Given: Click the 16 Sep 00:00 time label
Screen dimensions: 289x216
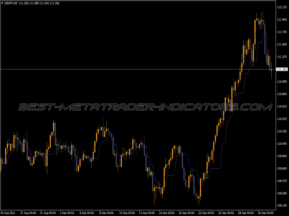Looking at the screenshot, I should [167, 213].
